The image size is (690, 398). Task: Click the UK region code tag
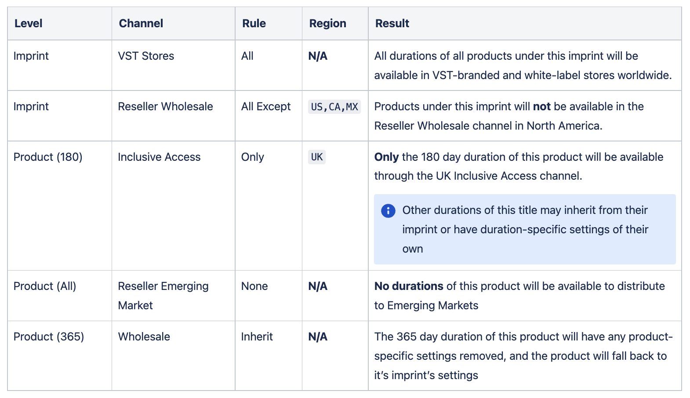(317, 157)
